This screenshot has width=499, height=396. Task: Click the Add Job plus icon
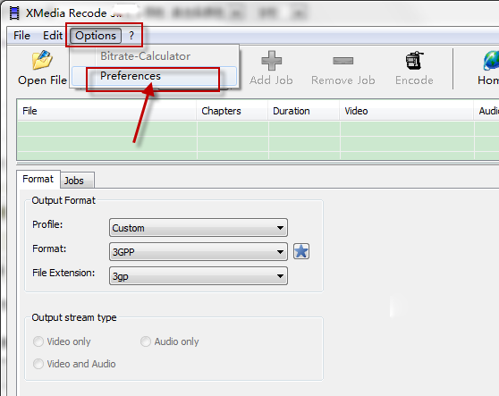(271, 61)
